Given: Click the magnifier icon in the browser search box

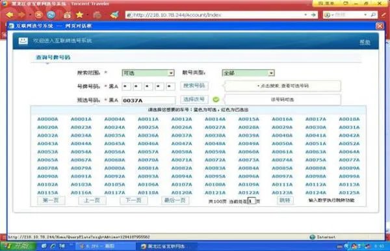Looking at the screenshot, I should (x=373, y=15).
